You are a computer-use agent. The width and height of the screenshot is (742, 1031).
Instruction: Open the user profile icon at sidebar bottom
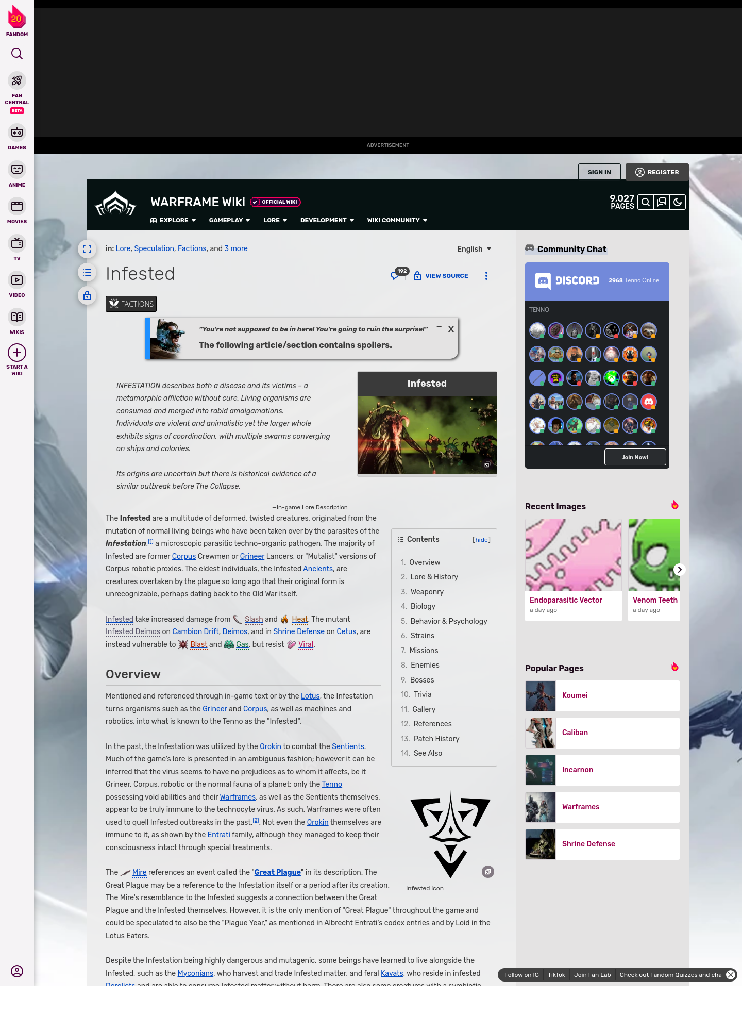pos(17,971)
